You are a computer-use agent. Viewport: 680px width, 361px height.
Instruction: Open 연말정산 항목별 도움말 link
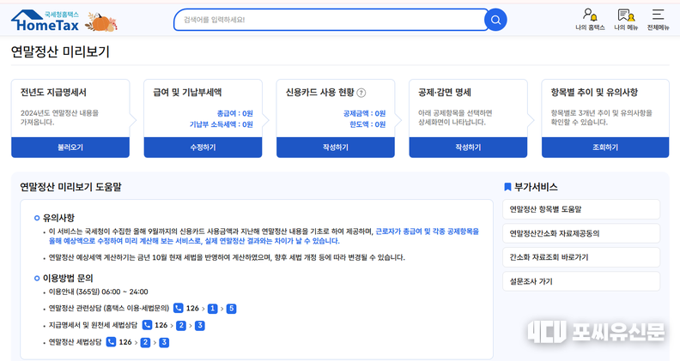coord(581,209)
